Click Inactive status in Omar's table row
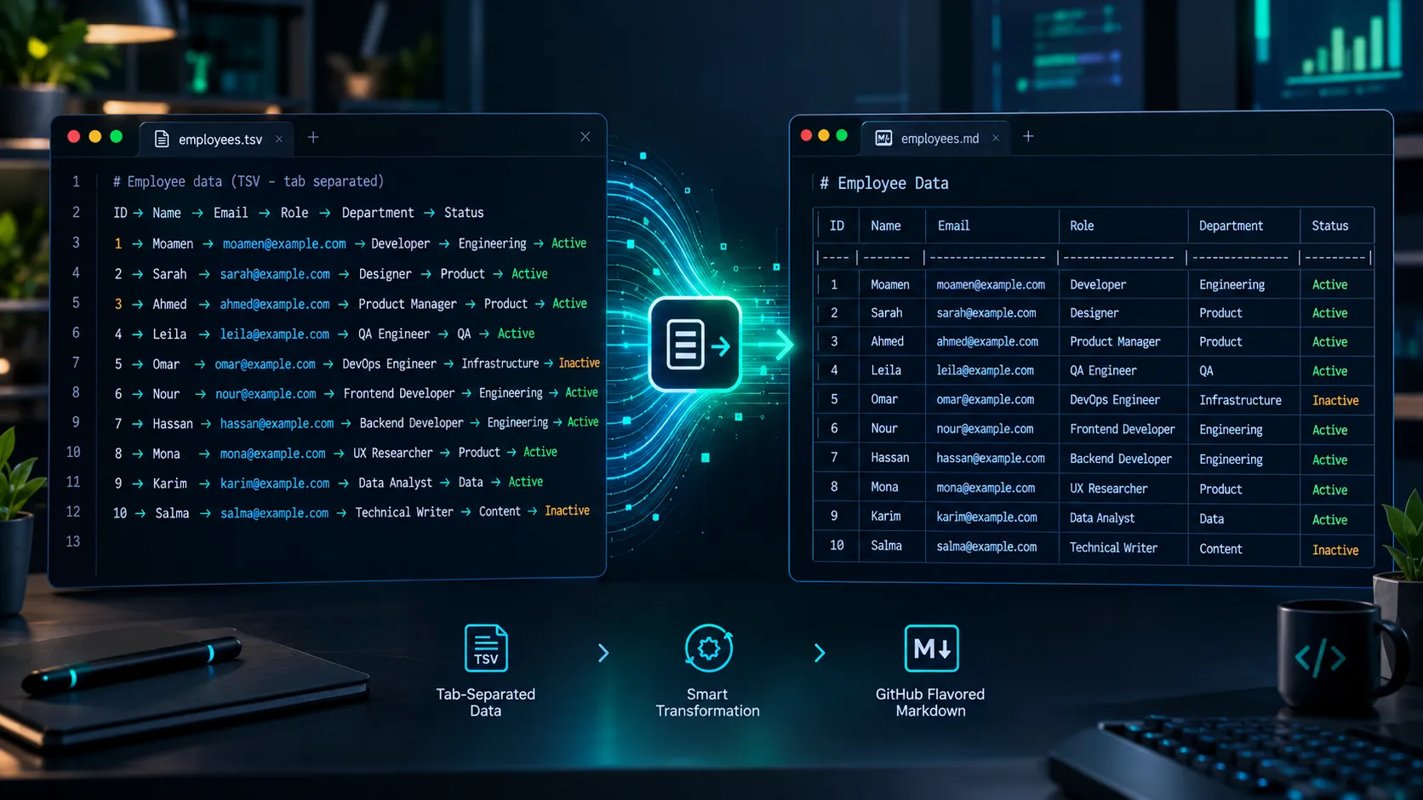 (1335, 400)
